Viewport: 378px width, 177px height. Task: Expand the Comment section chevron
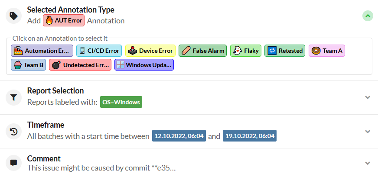click(x=368, y=163)
